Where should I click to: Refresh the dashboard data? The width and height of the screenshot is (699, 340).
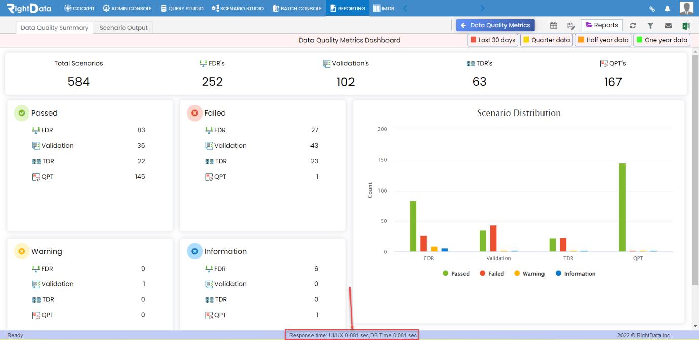(633, 25)
